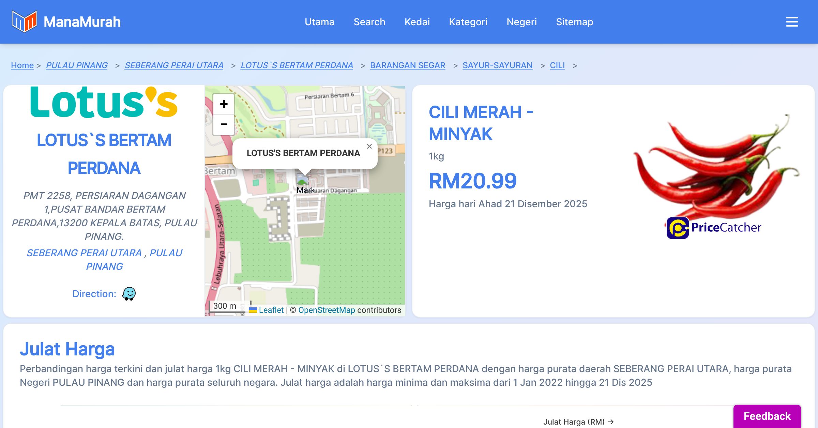
Task: Open the Negeri navigation item
Action: 521,22
